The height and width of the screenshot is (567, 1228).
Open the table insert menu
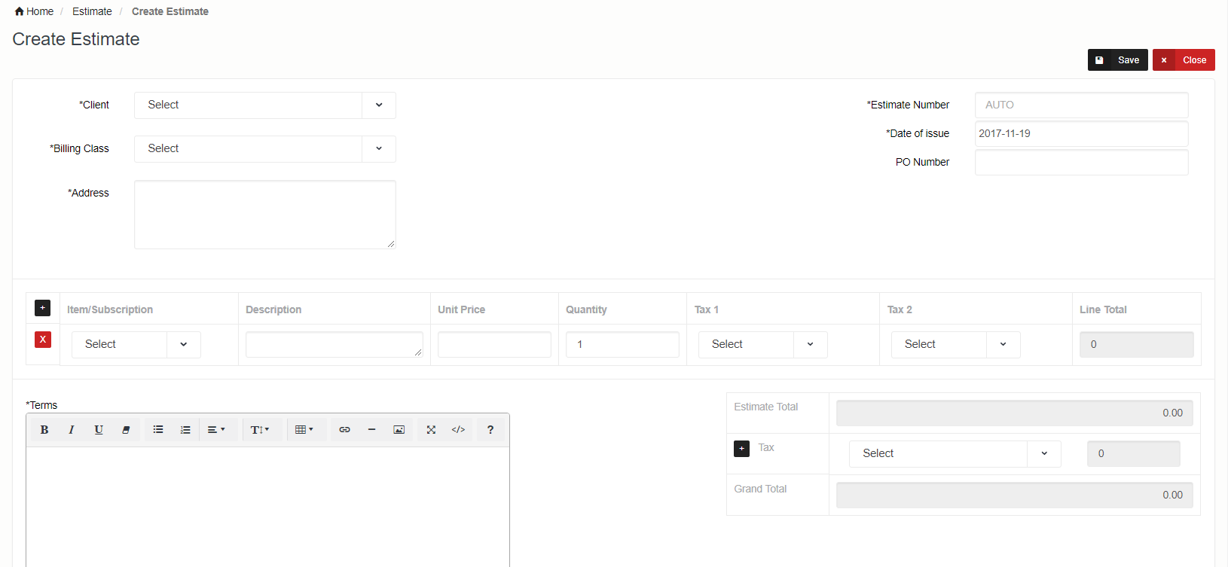pyautogui.click(x=304, y=430)
